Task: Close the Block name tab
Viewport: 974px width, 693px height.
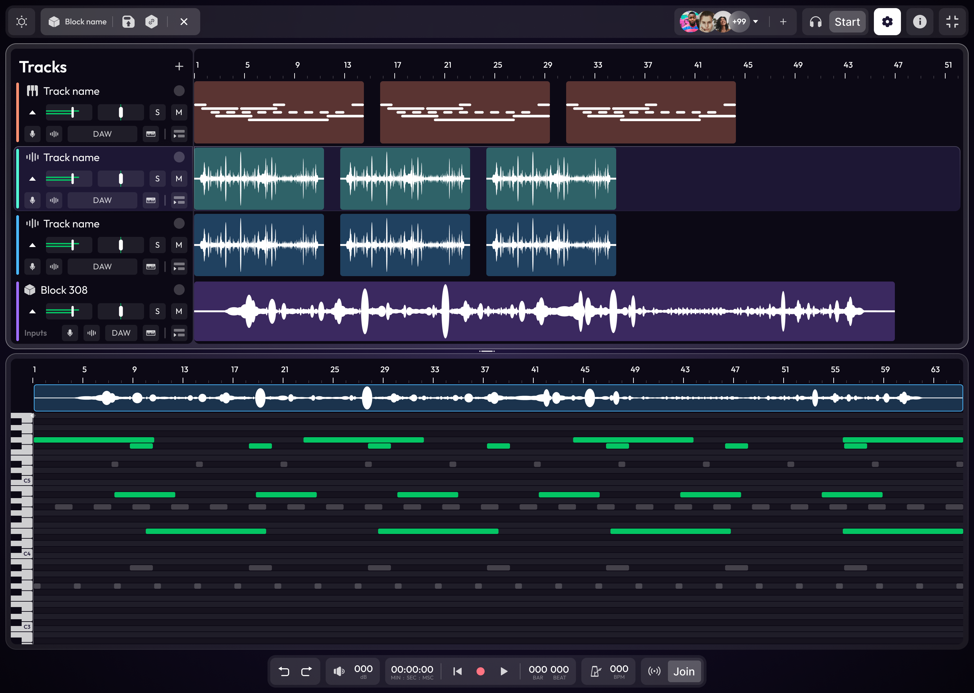Action: point(184,21)
